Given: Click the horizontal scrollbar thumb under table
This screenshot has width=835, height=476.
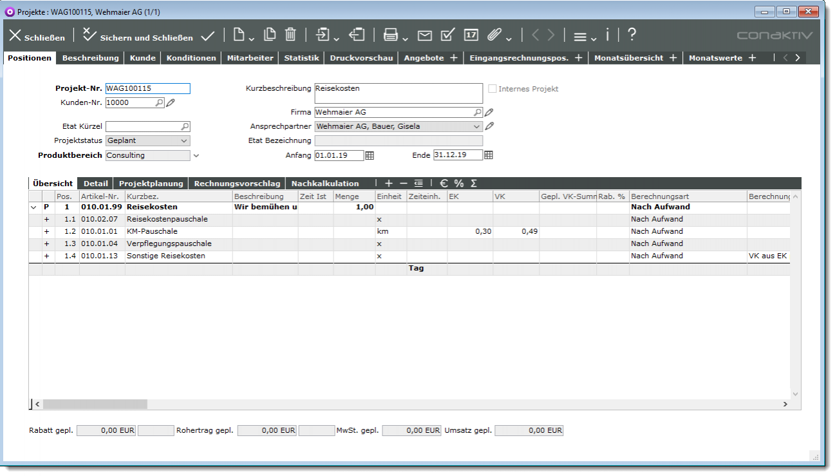Looking at the screenshot, I should (x=95, y=405).
